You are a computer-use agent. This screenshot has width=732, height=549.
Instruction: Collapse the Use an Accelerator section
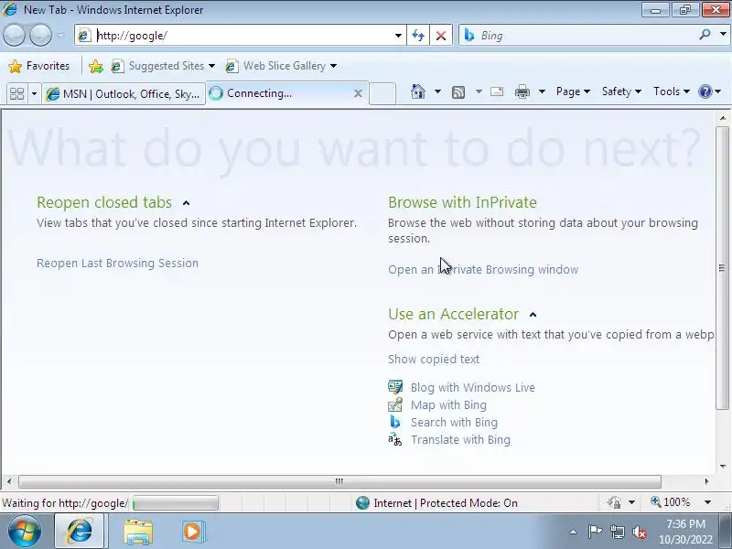coord(533,315)
